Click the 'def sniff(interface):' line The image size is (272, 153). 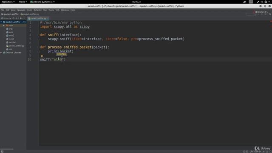tap(60, 35)
